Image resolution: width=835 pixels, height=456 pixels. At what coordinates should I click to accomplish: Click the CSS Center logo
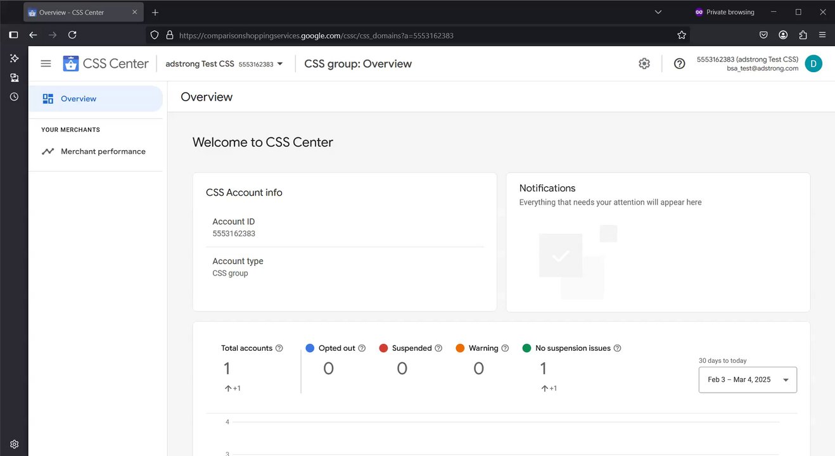click(106, 63)
